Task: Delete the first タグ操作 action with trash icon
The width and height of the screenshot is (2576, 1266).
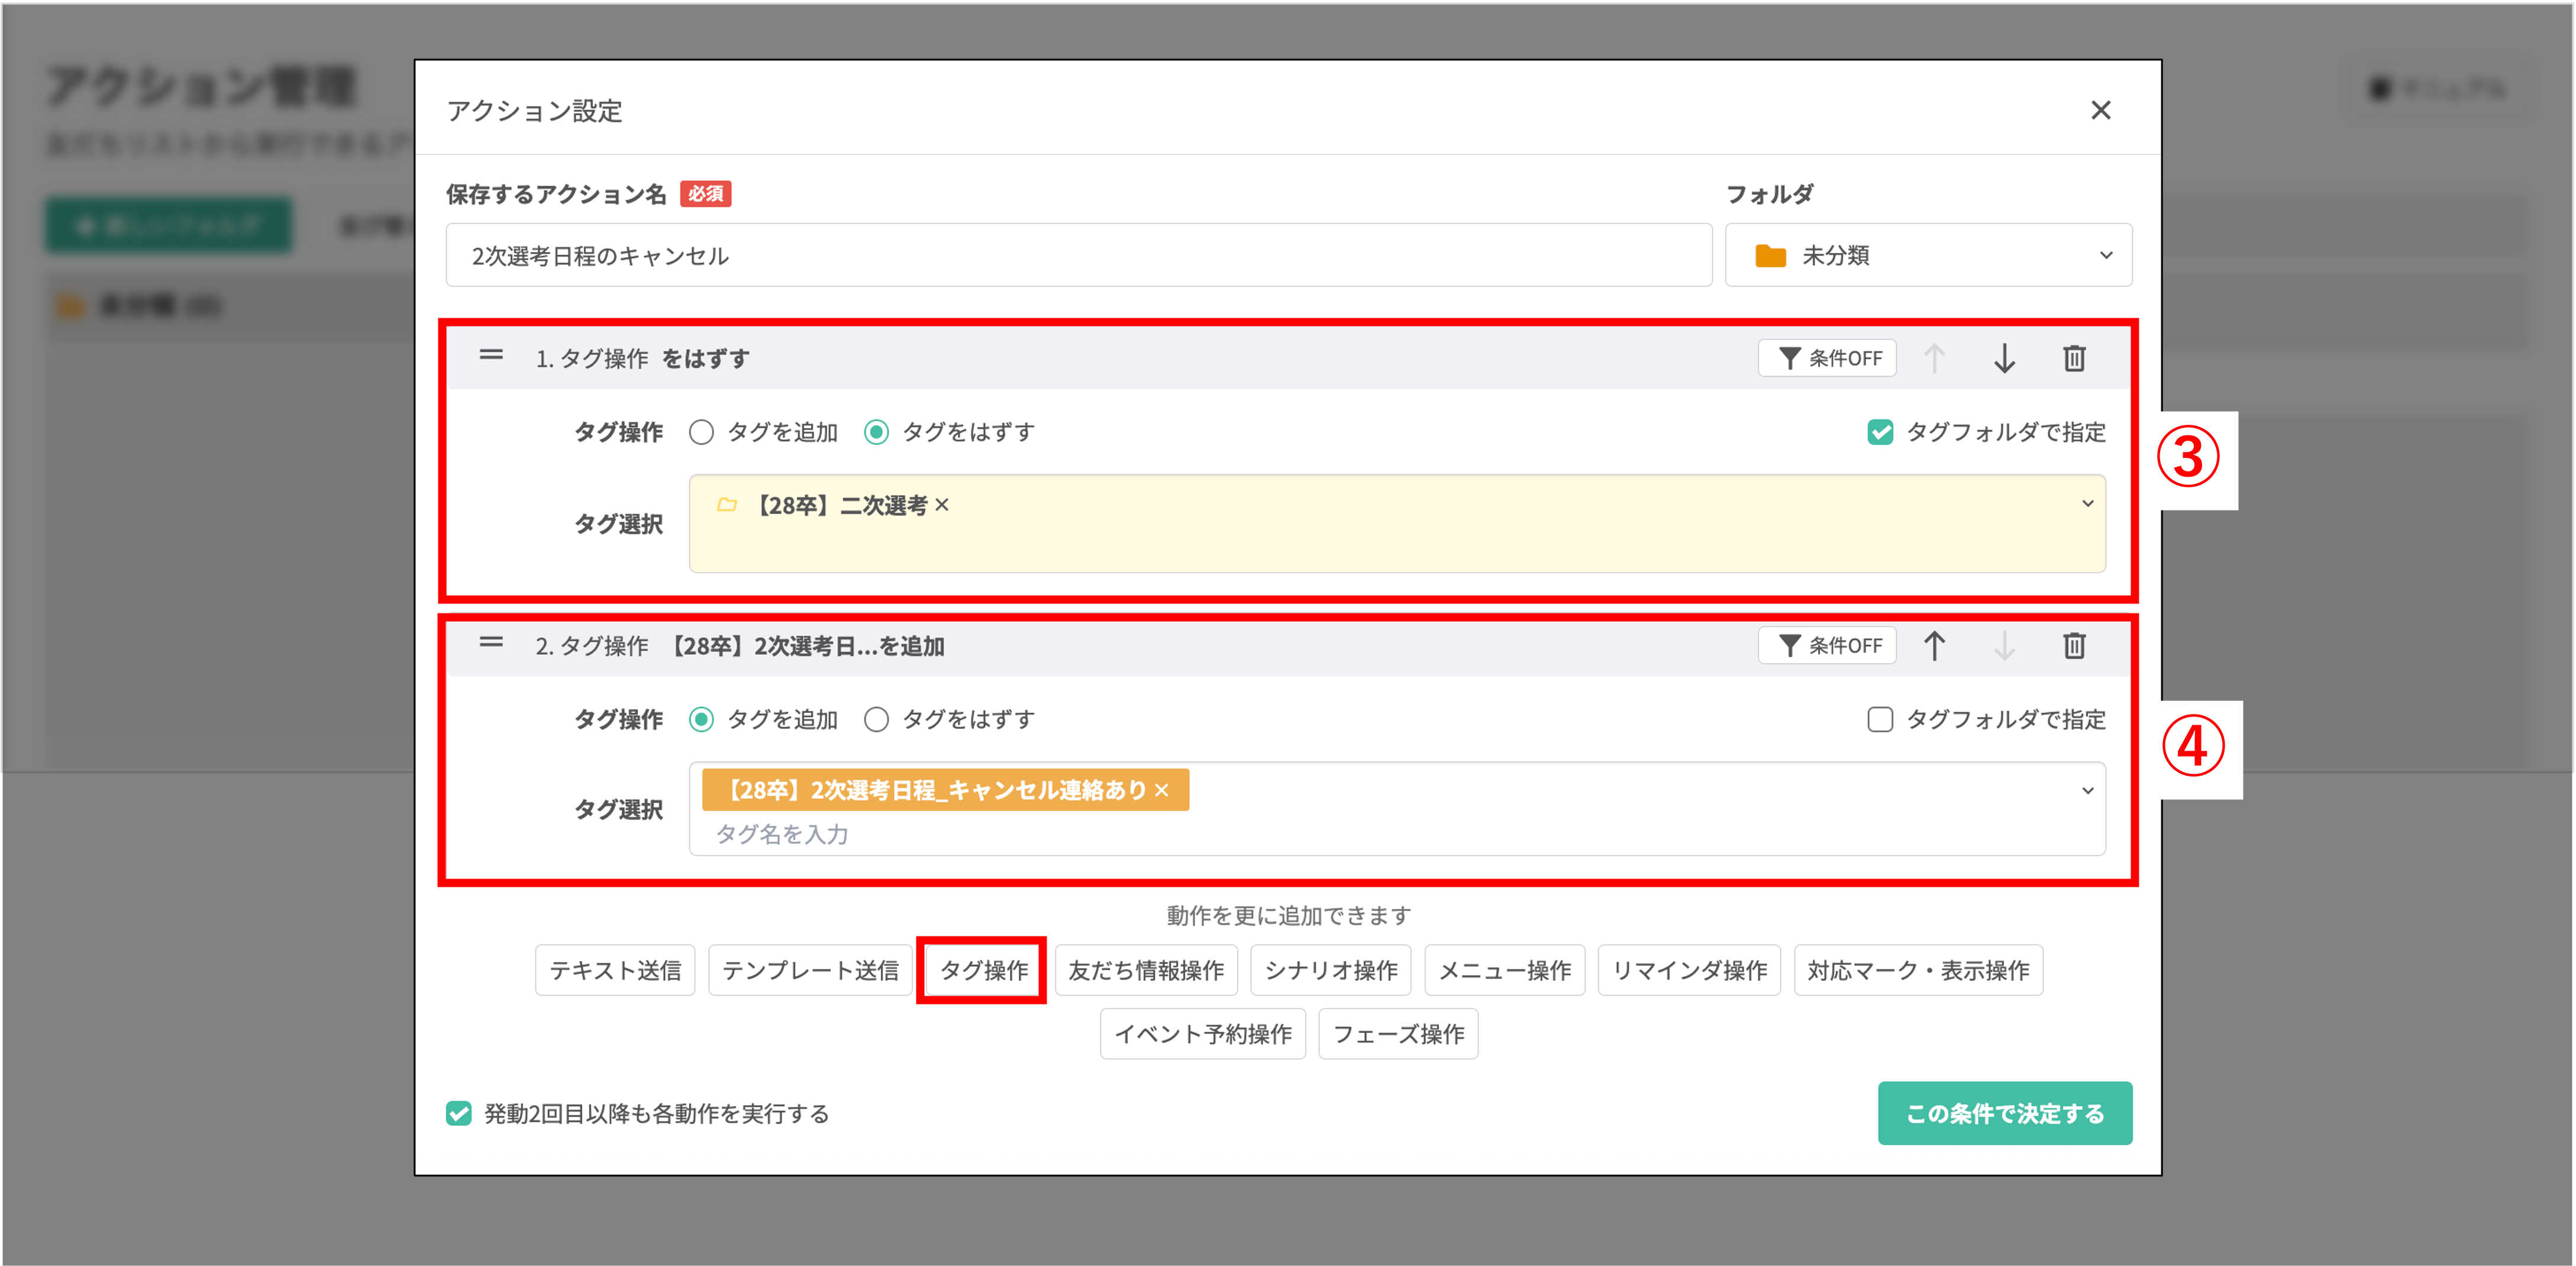Action: pyautogui.click(x=2074, y=358)
